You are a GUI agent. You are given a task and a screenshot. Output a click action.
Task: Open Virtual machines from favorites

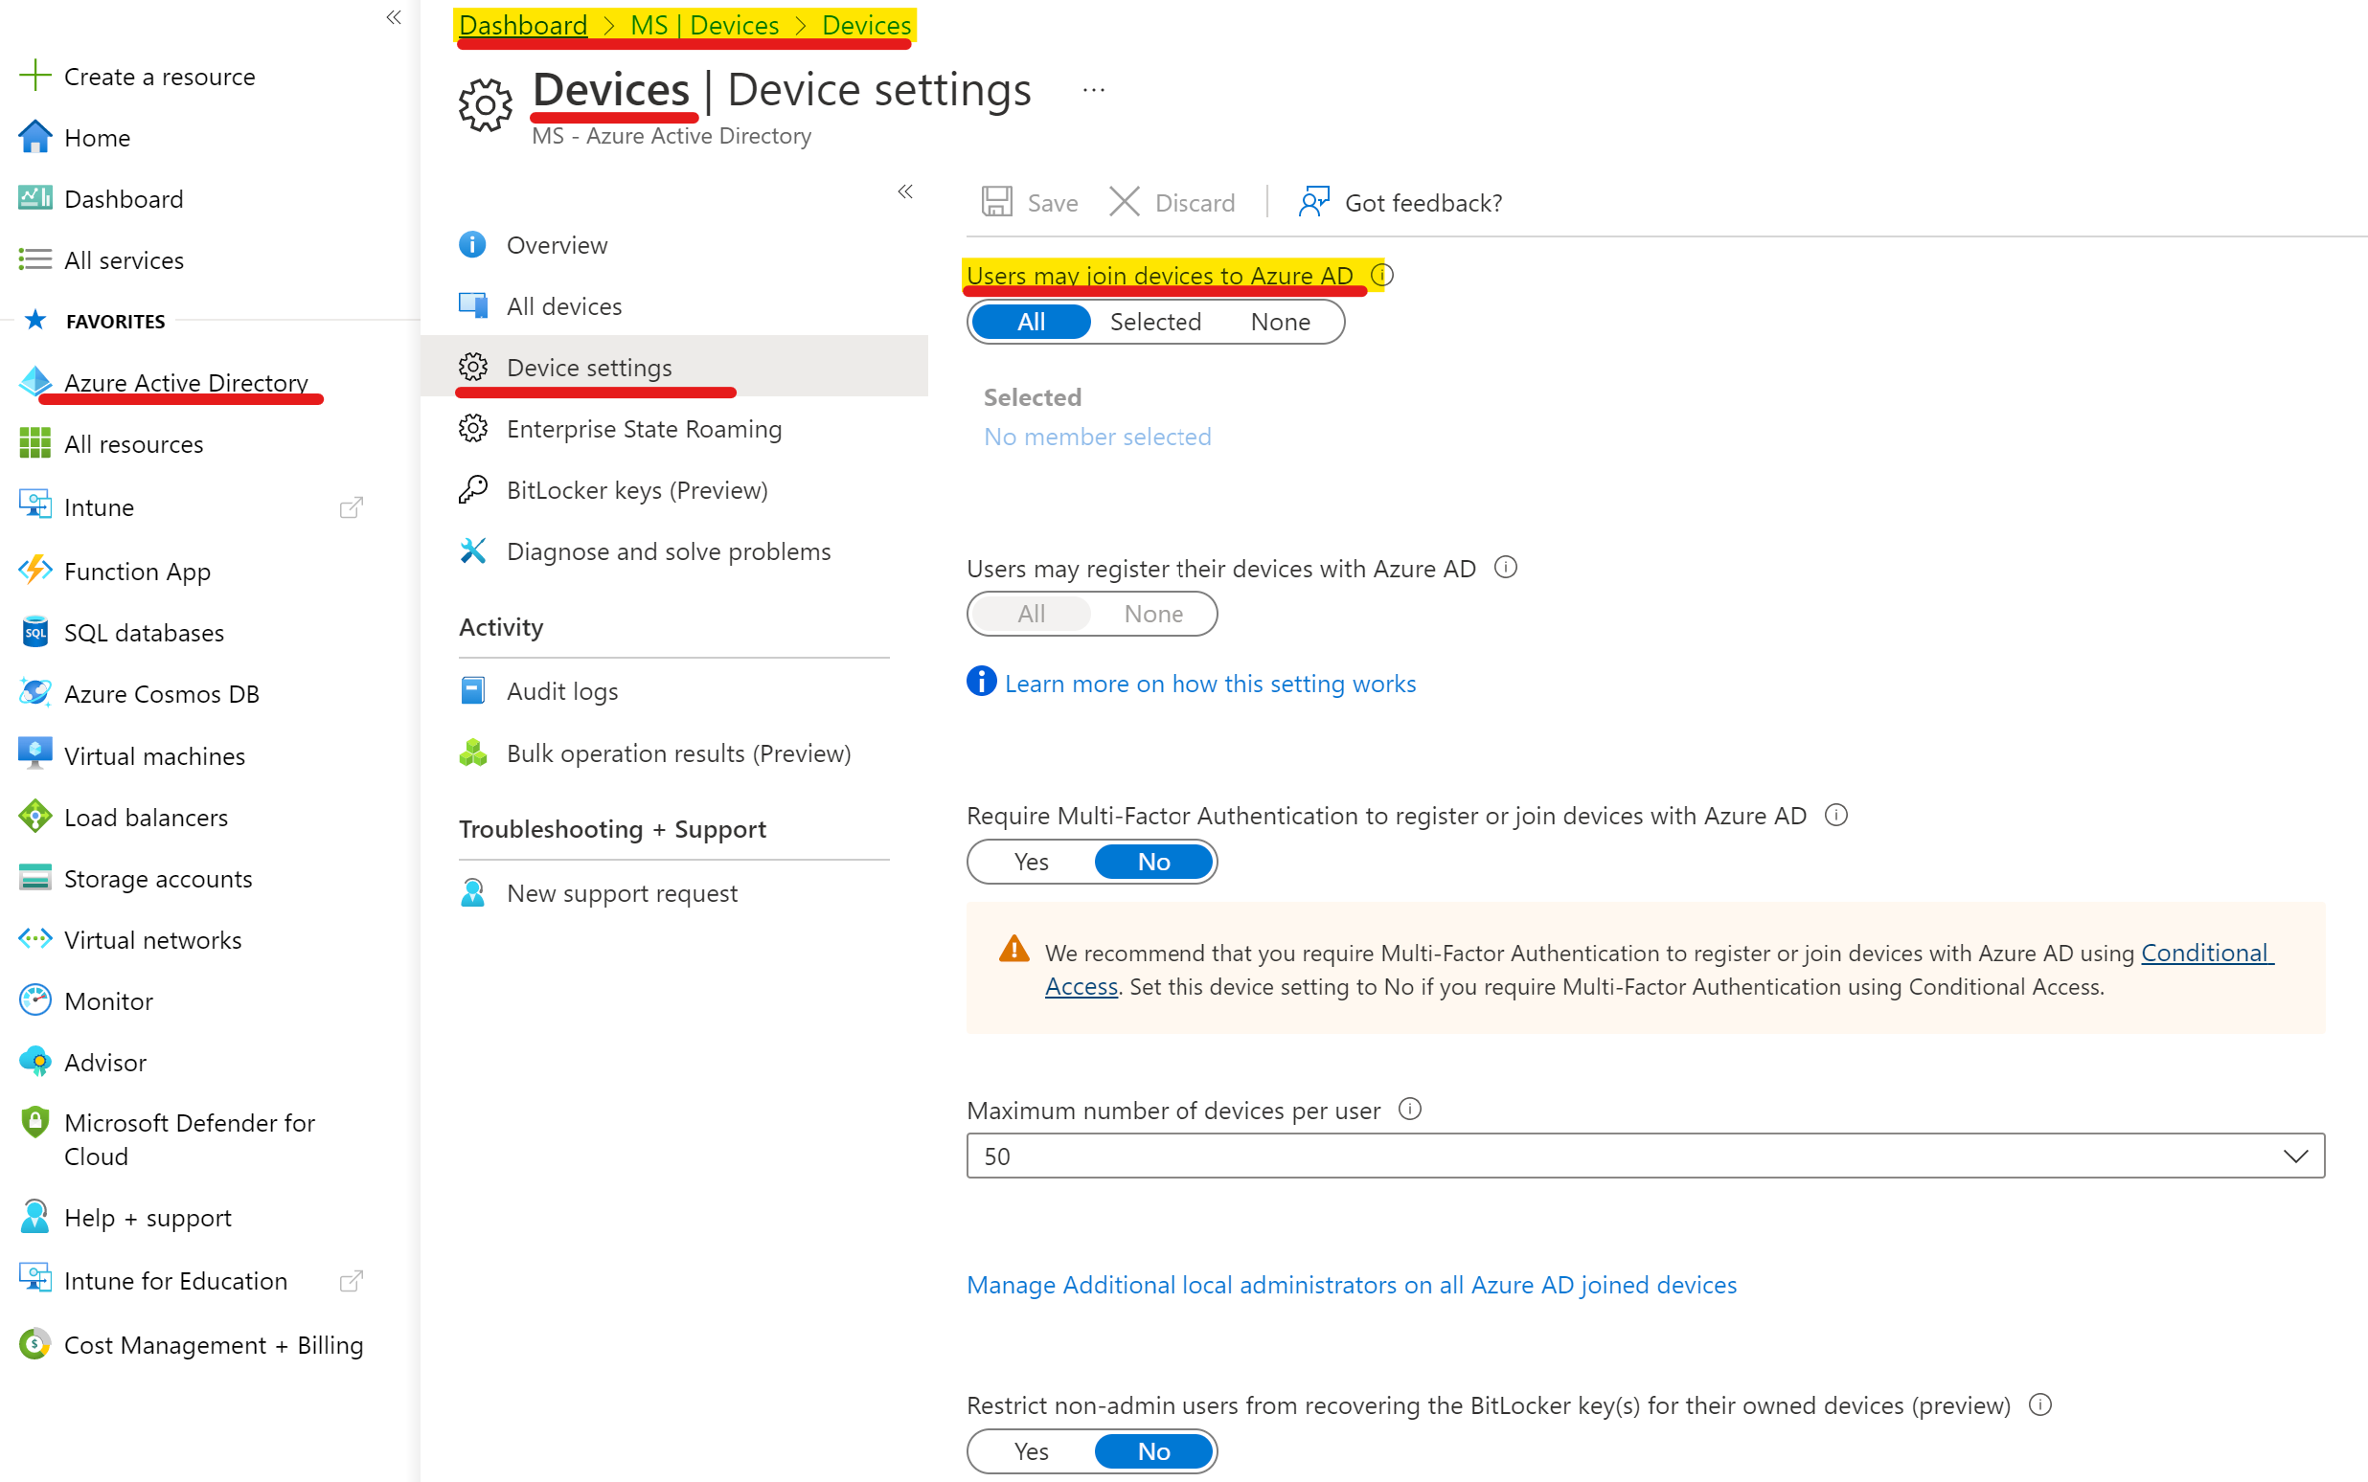[155, 755]
